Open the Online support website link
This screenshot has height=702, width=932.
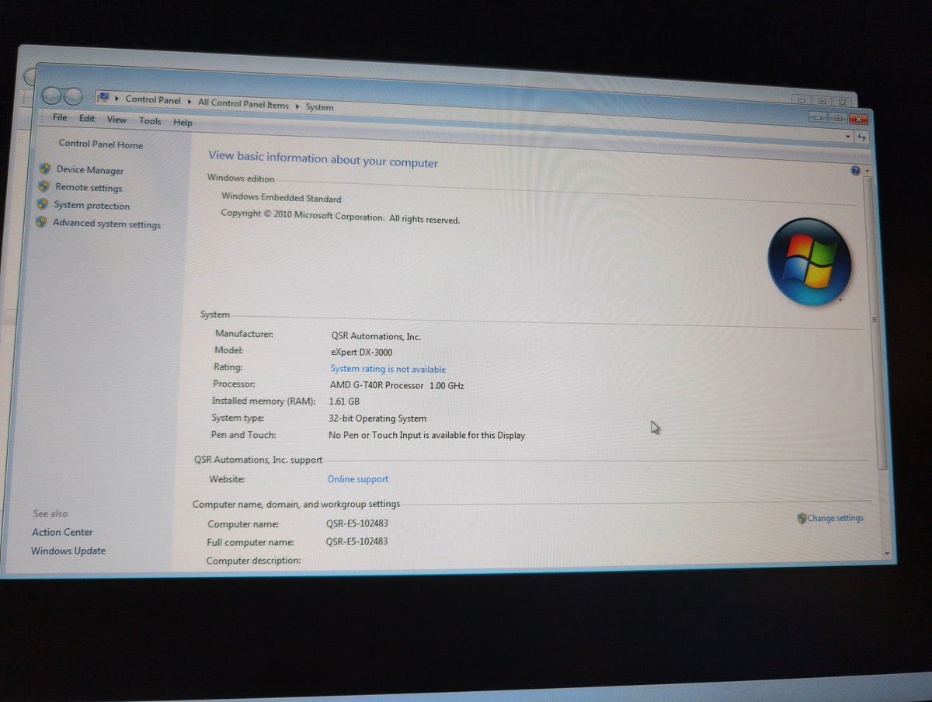(358, 479)
